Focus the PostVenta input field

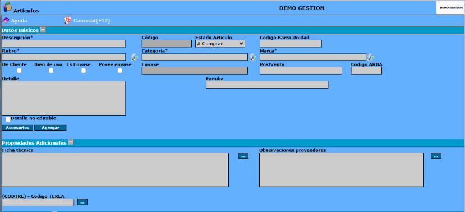(x=301, y=71)
